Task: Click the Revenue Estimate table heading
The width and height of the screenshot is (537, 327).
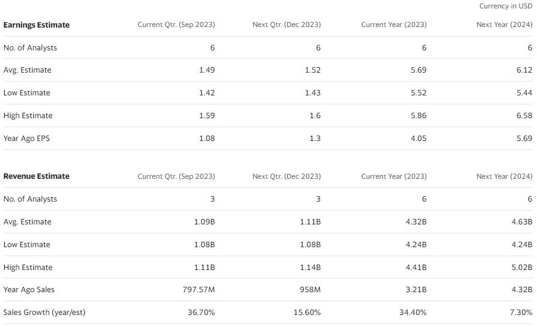Action: pos(36,176)
